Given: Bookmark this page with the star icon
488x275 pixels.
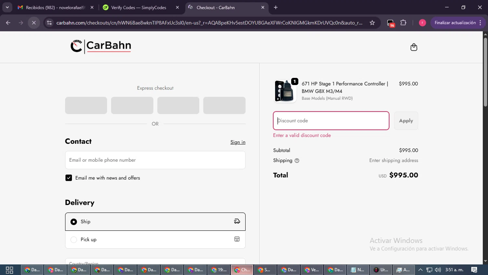Looking at the screenshot, I should click(372, 23).
